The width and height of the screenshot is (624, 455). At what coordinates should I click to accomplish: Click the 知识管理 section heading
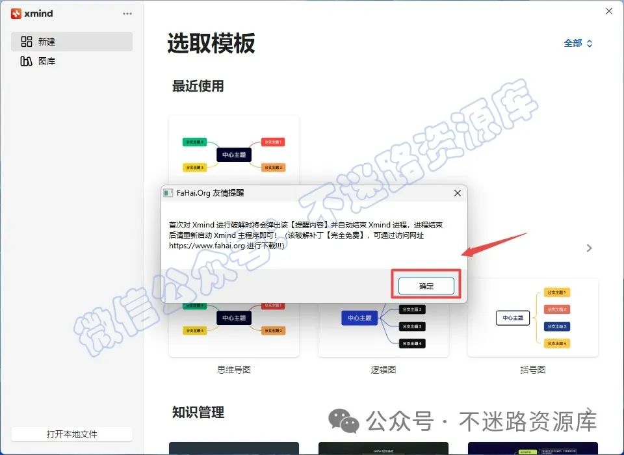(x=198, y=412)
